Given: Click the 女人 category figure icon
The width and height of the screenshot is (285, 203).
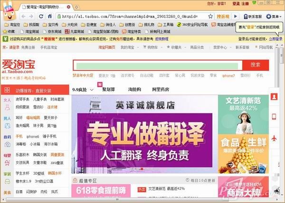Looking at the screenshot, I should point(7,107).
